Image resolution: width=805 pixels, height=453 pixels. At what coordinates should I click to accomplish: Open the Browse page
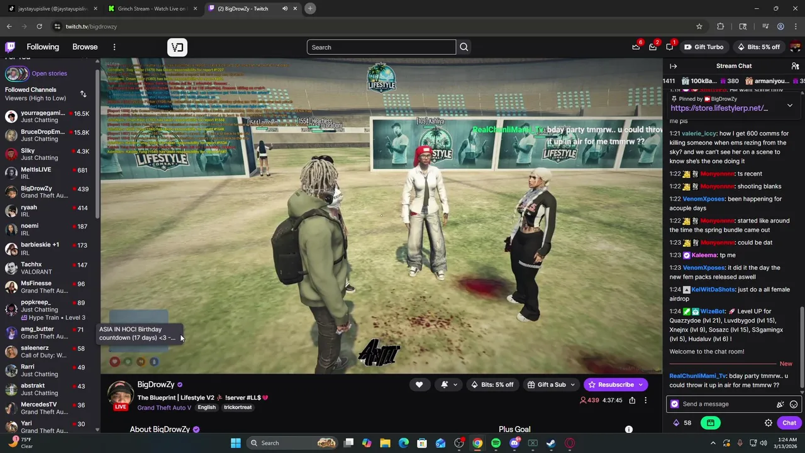click(85, 47)
